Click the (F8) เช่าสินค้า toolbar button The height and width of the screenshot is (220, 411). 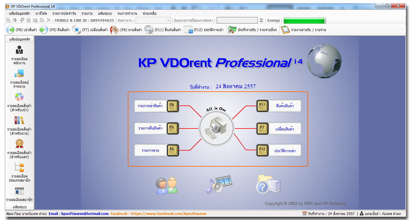[x=22, y=30]
